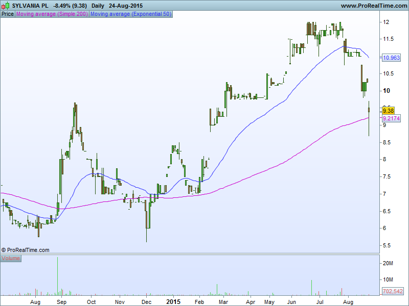Open the www.ProRealTime.com link

coord(373,6)
